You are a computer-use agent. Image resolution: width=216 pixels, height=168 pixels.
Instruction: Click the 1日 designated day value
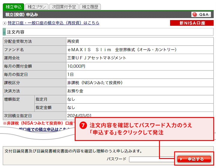click(70, 74)
